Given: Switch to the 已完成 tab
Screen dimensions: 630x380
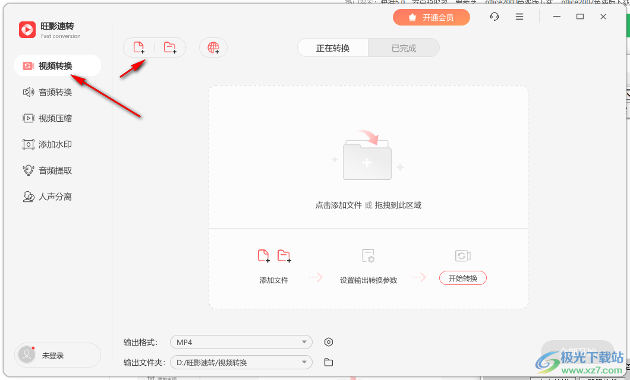Looking at the screenshot, I should [x=404, y=47].
